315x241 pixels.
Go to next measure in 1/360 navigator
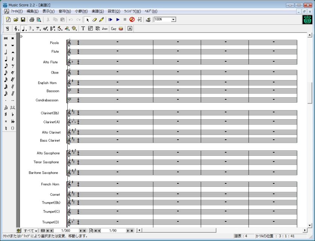(x=81, y=230)
